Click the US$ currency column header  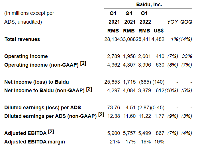[158, 30]
